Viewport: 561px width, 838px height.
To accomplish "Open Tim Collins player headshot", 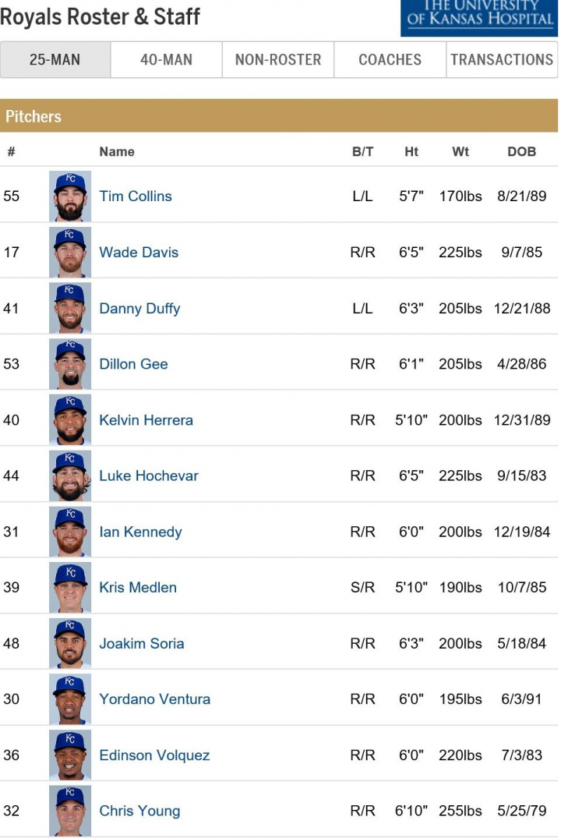I will click(70, 196).
